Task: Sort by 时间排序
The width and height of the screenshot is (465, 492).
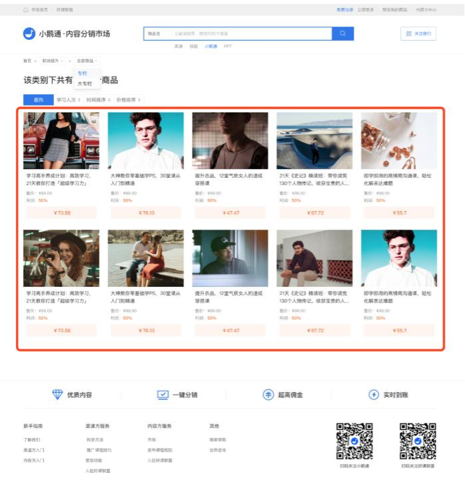Action: 99,100
